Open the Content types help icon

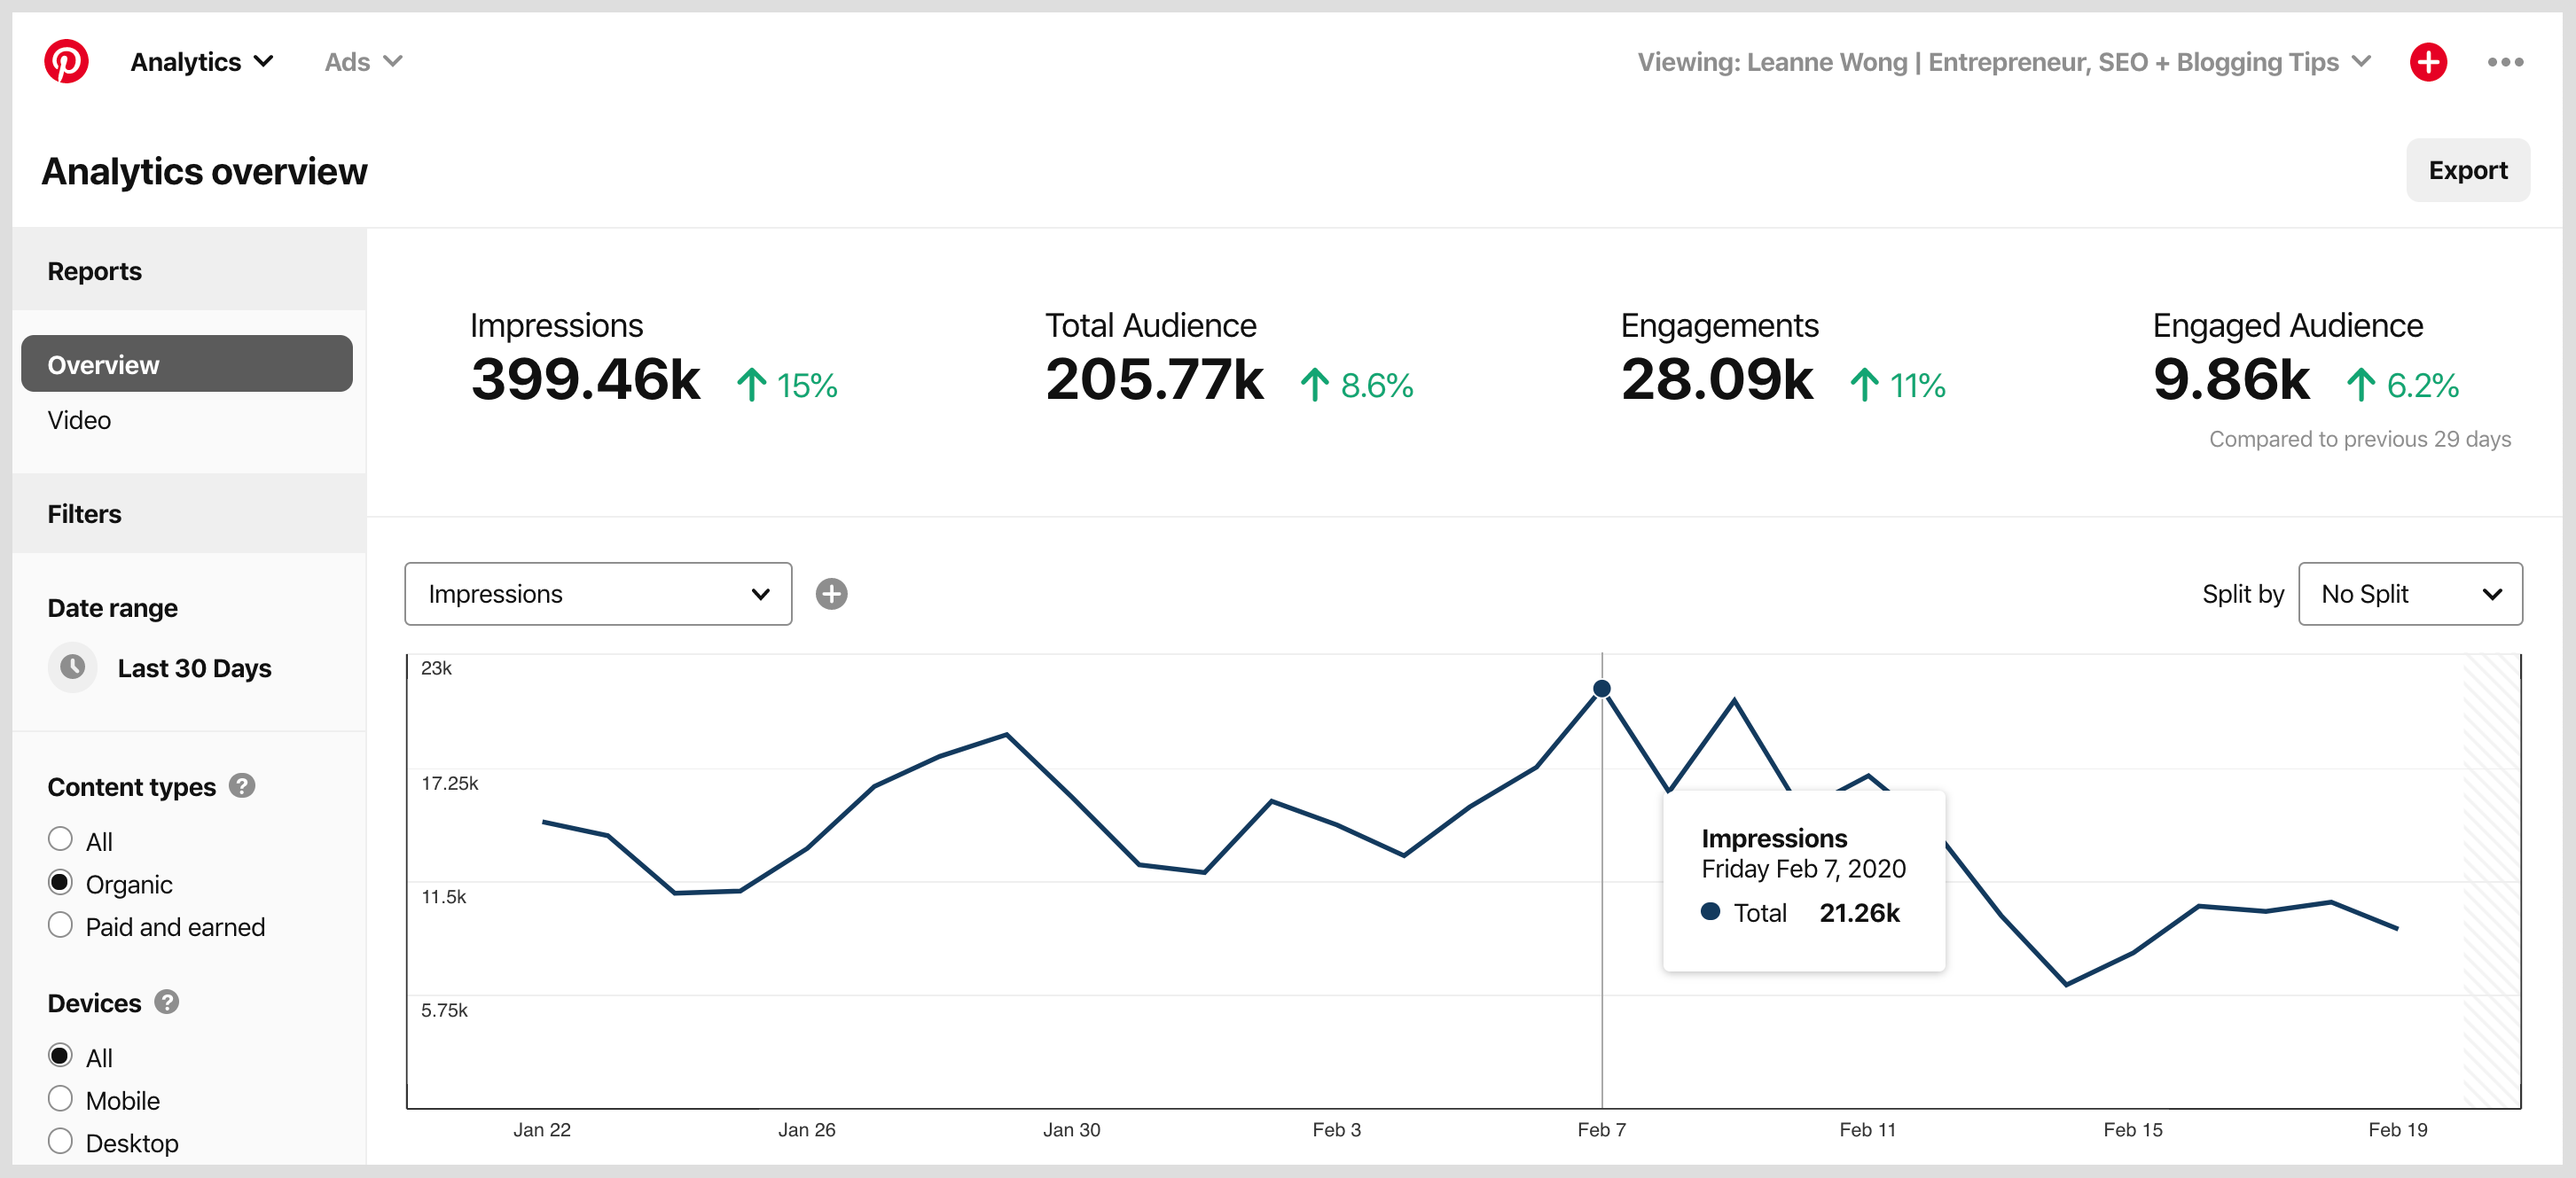(x=241, y=787)
